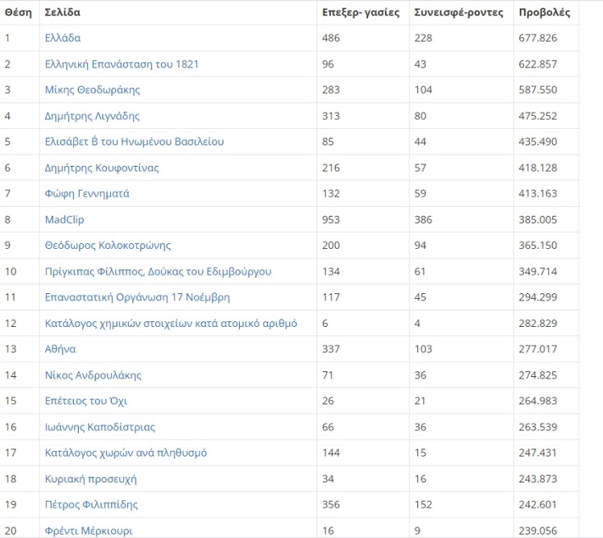
Task: Open the Φώφη Γεννηματά page
Action: point(87,194)
